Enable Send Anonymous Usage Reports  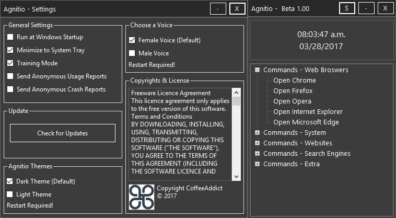tap(10, 76)
